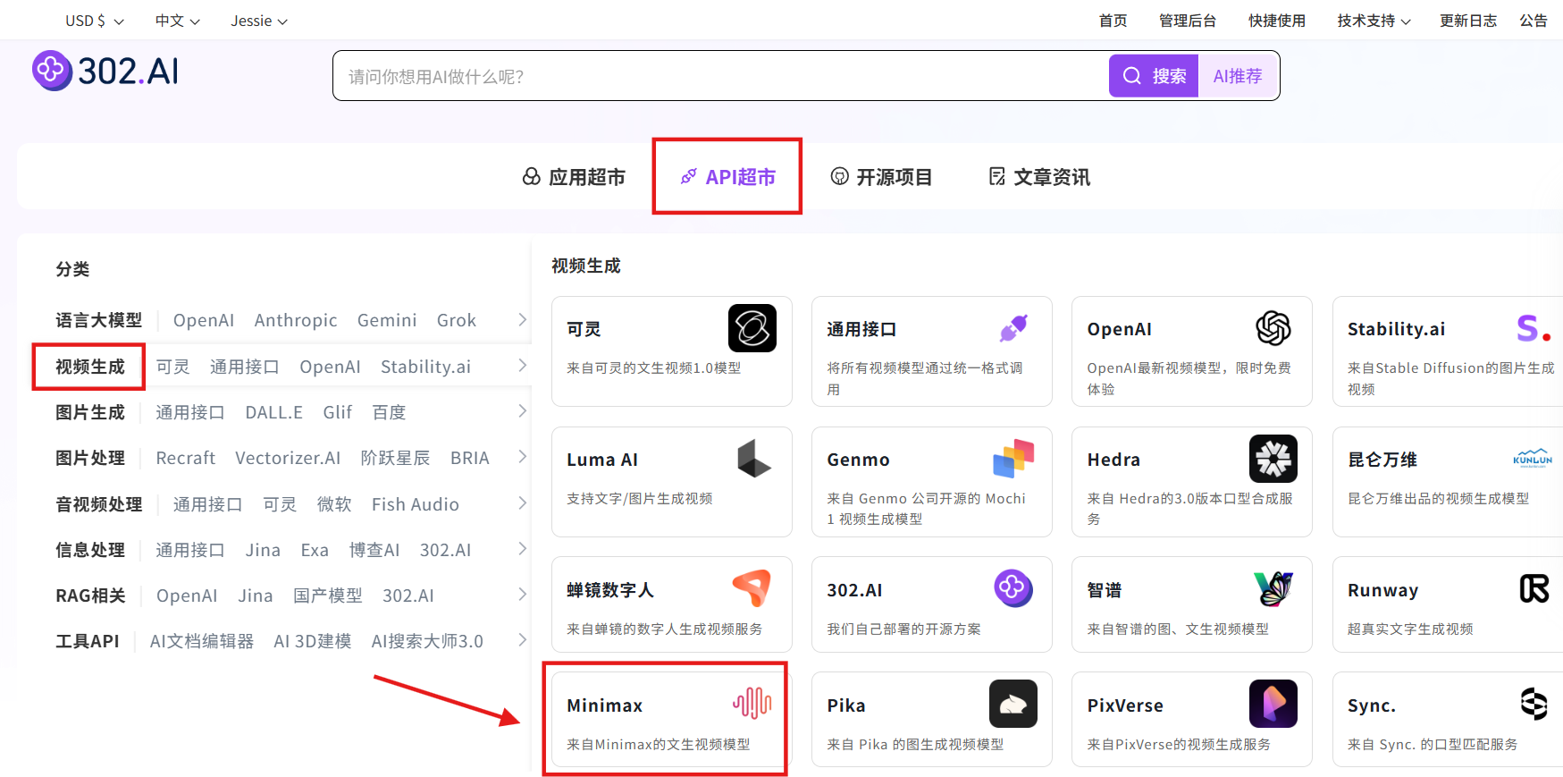Open 管理后台 in top navigation

1187,21
